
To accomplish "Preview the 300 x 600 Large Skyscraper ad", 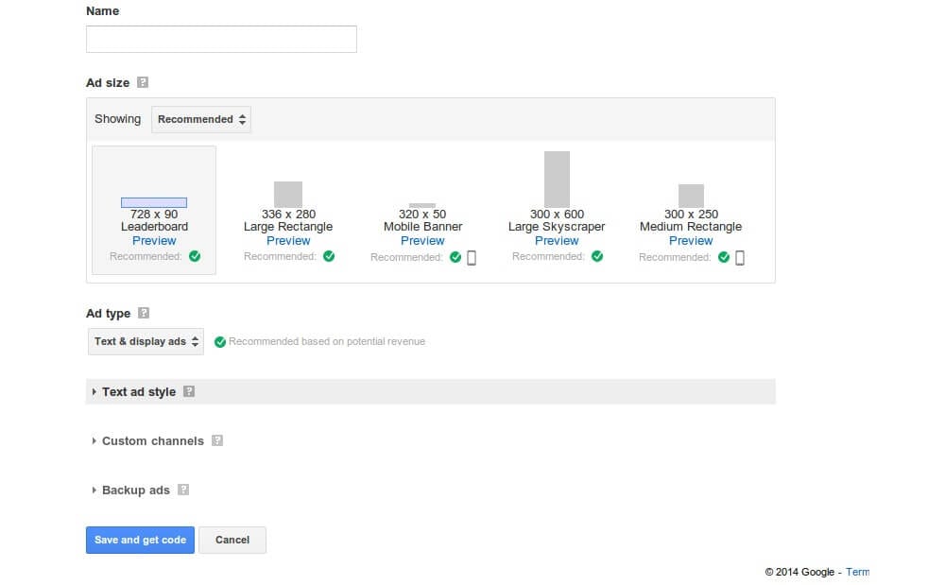I will coord(557,240).
